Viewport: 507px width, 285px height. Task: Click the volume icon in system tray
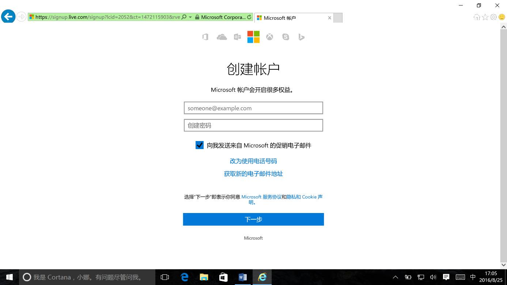(433, 277)
